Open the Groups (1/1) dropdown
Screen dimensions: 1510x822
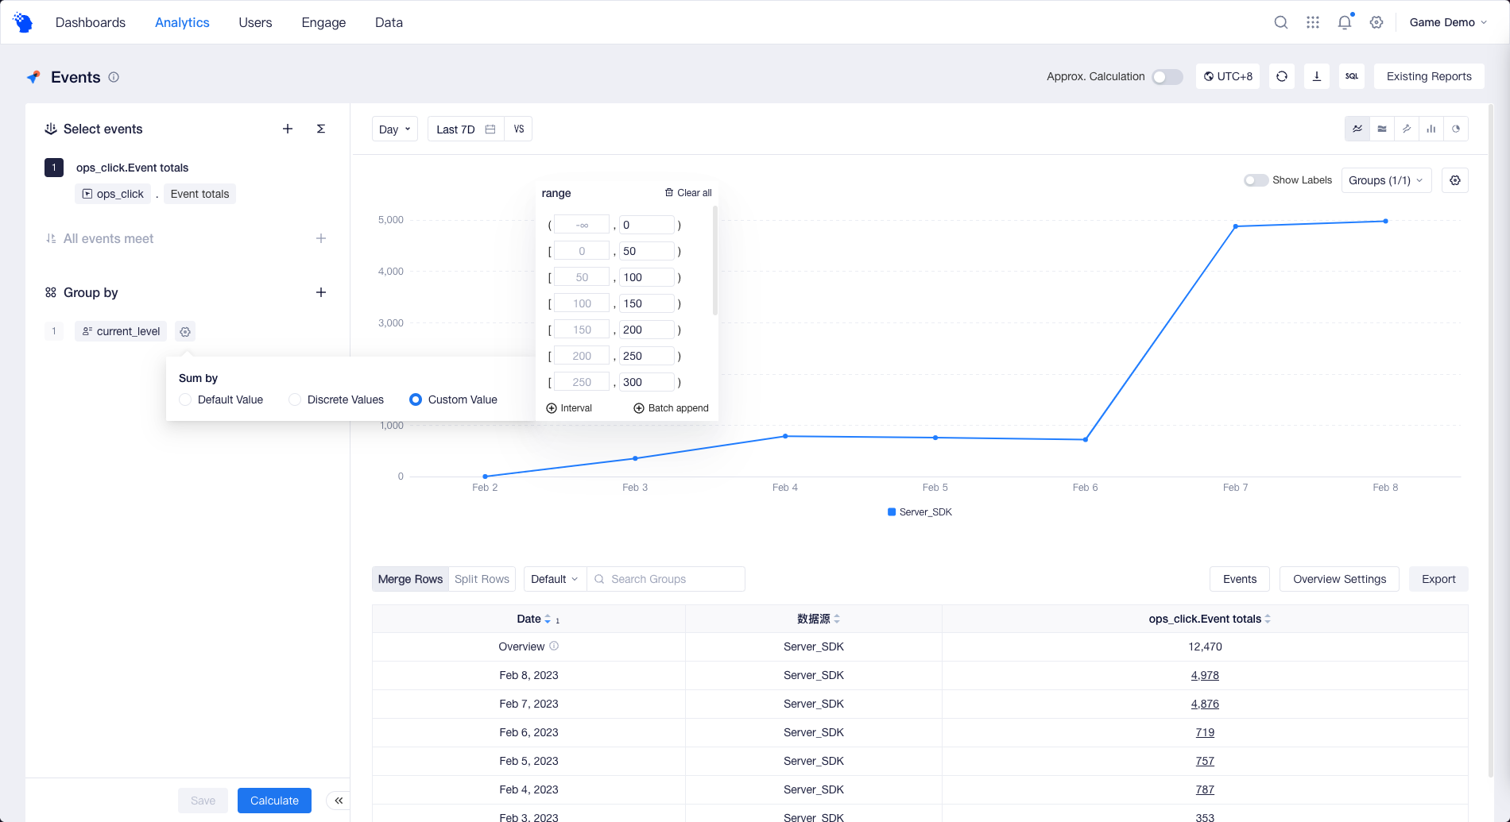(x=1386, y=180)
